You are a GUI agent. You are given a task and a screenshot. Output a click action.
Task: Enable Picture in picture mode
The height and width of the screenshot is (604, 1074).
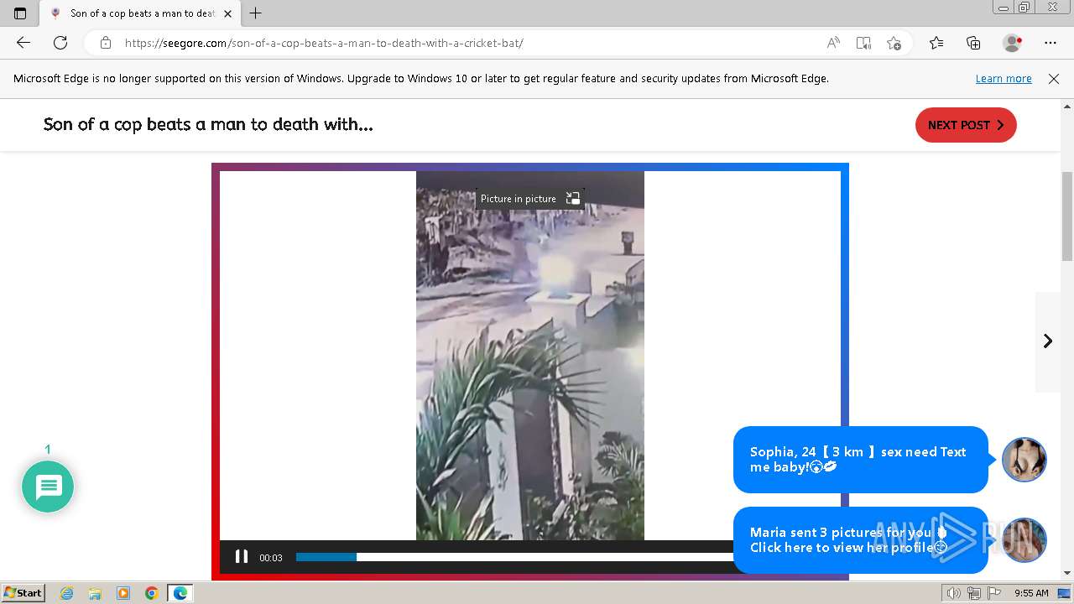(x=529, y=199)
